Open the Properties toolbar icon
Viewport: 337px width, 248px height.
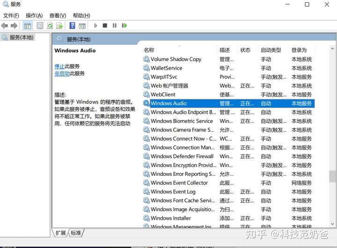pyautogui.click(x=40, y=26)
